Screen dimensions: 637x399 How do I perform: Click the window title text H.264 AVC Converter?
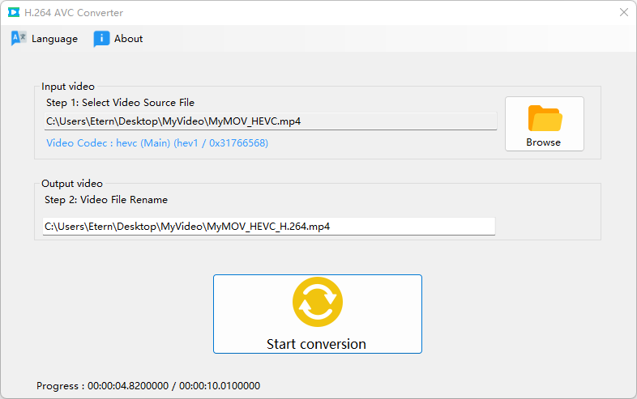[x=74, y=13]
